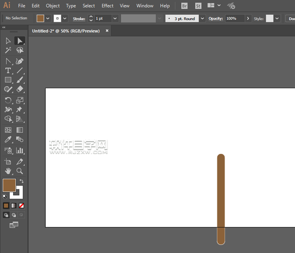Select the Zoom tool

(20, 171)
